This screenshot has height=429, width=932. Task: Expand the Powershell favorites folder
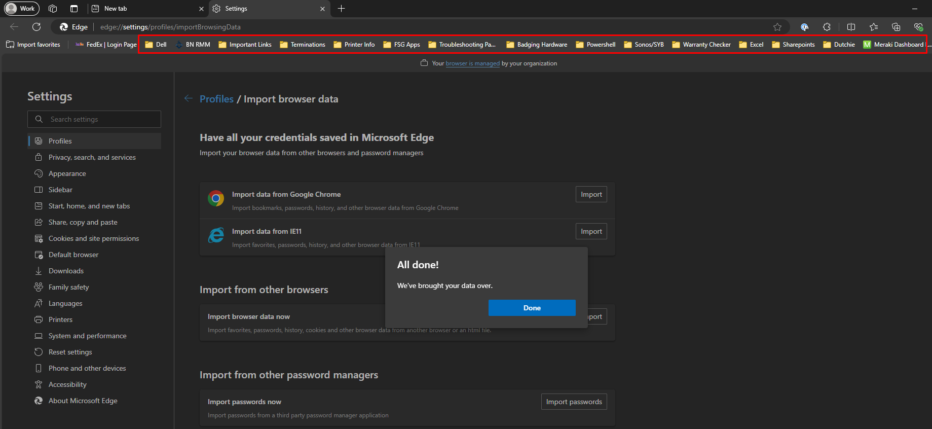pos(595,45)
